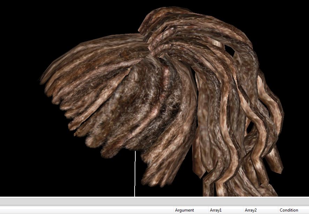This screenshot has width=309, height=214.
Task: Click the Condition column header
Action: point(289,210)
